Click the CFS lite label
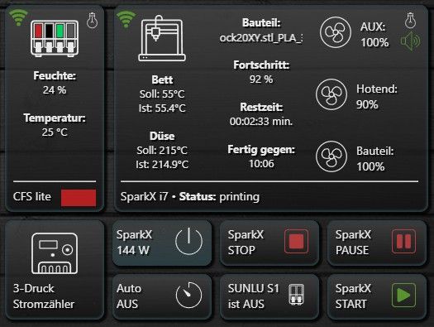 [32, 197]
